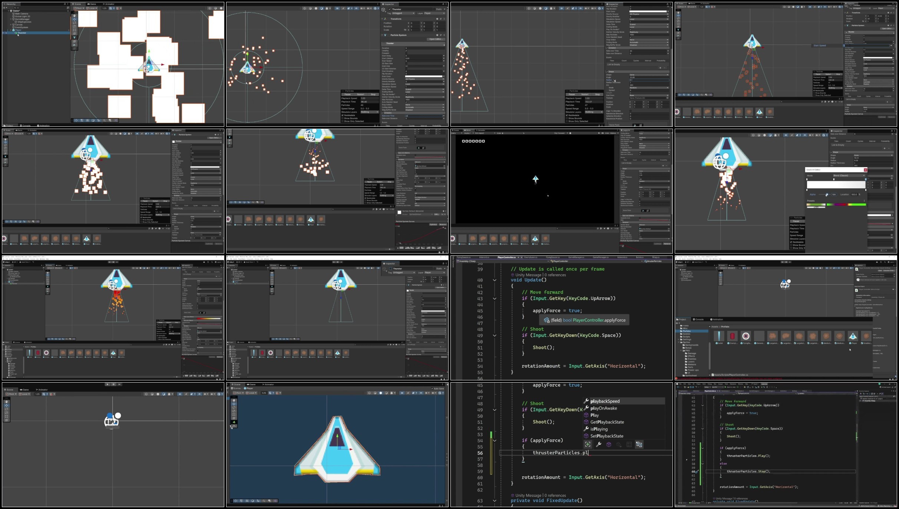The width and height of the screenshot is (899, 509).
Task: Toggle the Auto Save checkbox
Action: pos(432,389)
